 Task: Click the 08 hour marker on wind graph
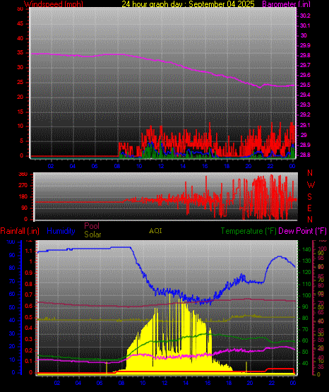pyautogui.click(x=117, y=166)
